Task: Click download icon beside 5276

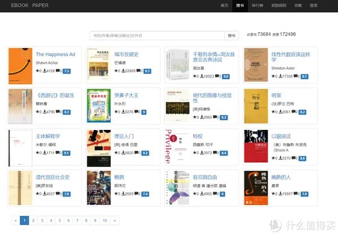Action: tap(123, 111)
